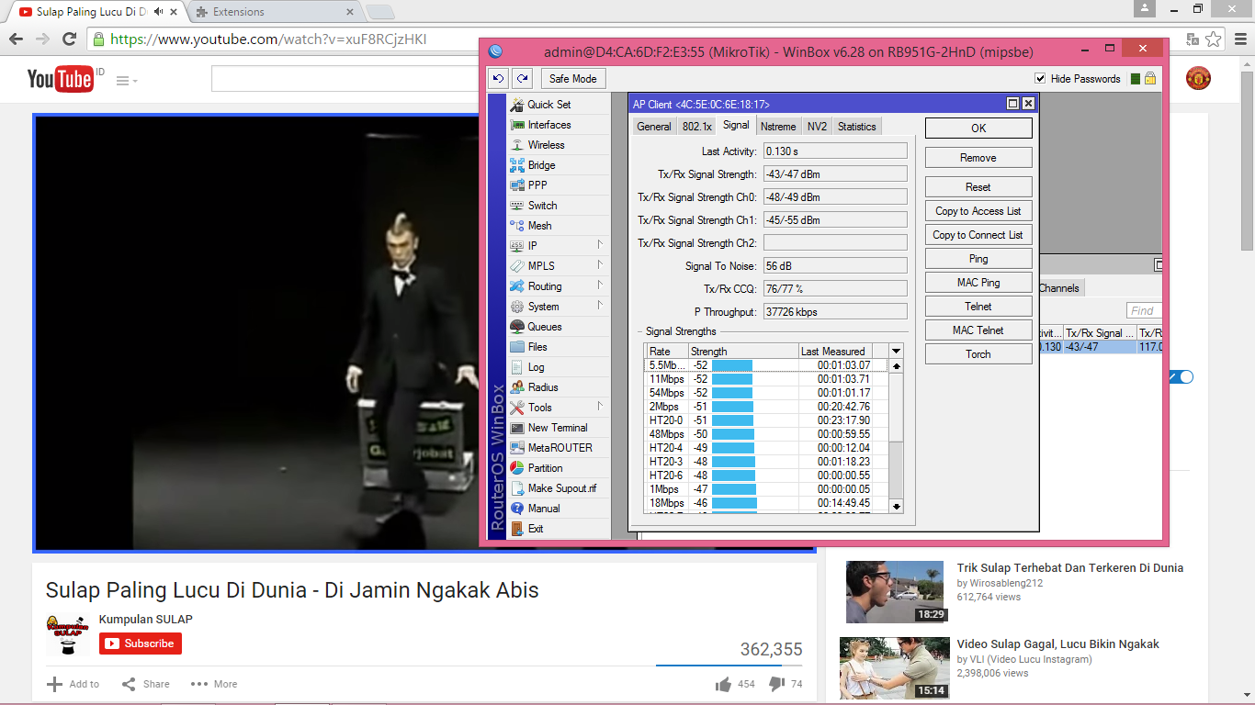The image size is (1255, 705).
Task: Expand the MPLS submenu
Action: 599,265
